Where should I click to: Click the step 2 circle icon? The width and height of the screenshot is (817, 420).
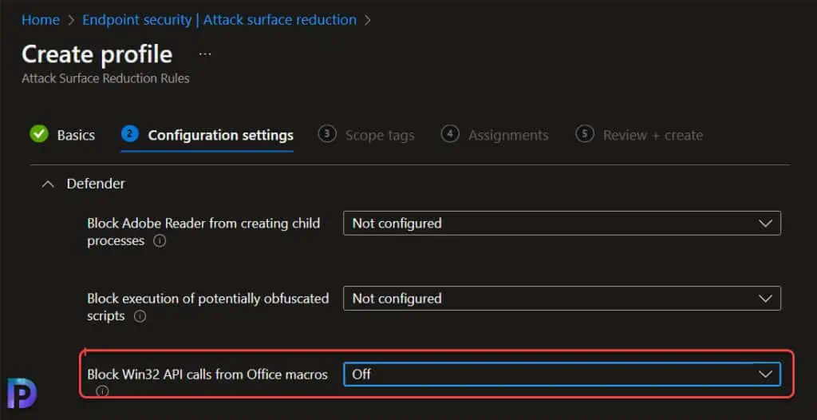click(129, 133)
